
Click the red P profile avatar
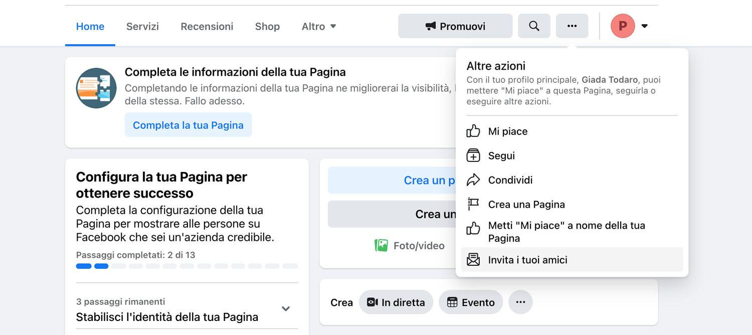point(623,26)
